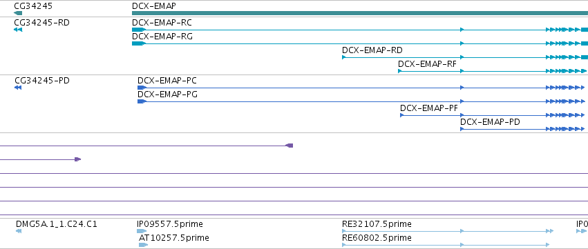This screenshot has height=249, width=588.
Task: Click the exon cluster at end of DCX-EMAP-RC
Action: (567, 30)
